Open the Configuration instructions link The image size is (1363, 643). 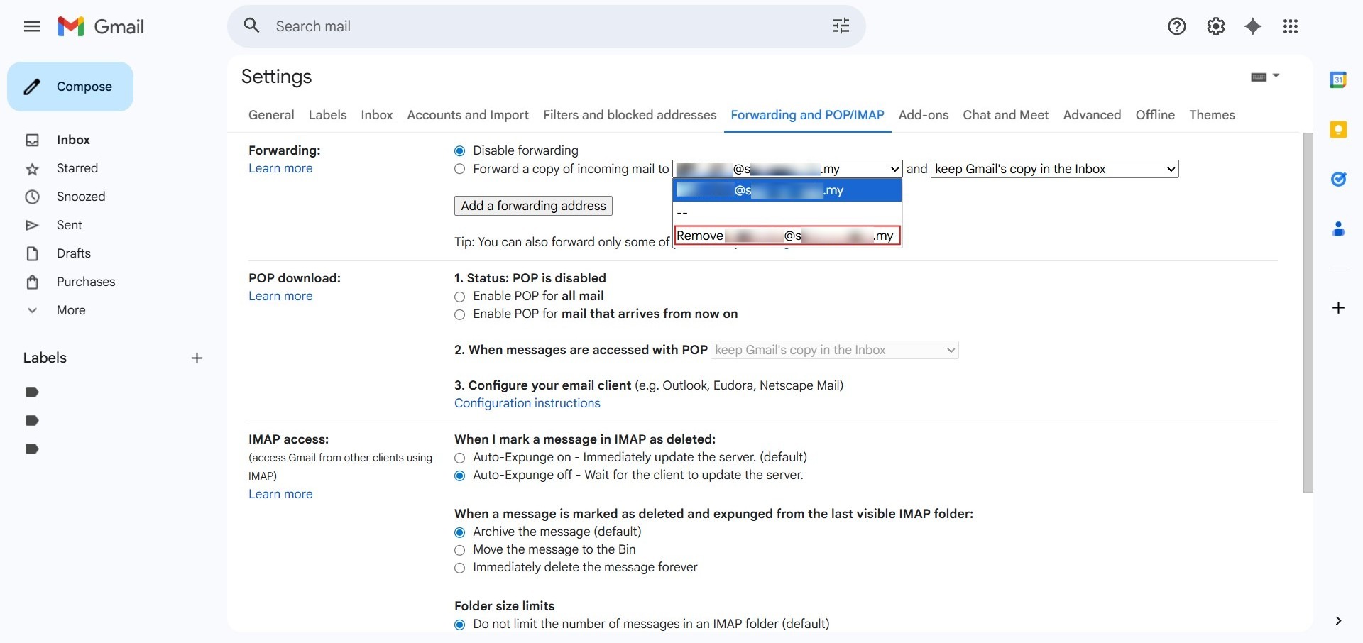pos(527,403)
